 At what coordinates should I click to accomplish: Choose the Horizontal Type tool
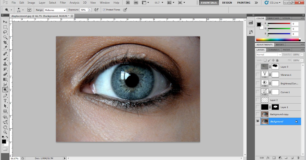pos(5,101)
